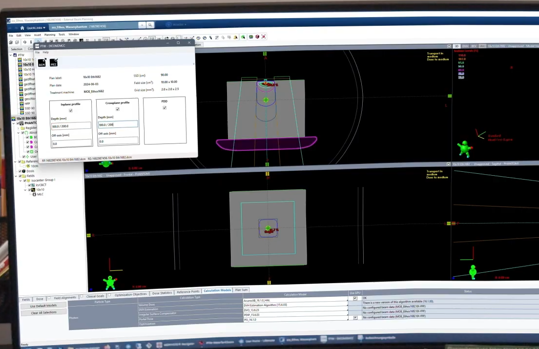
Task: Click the home icon beside QuickLinks
Action: coord(22,28)
